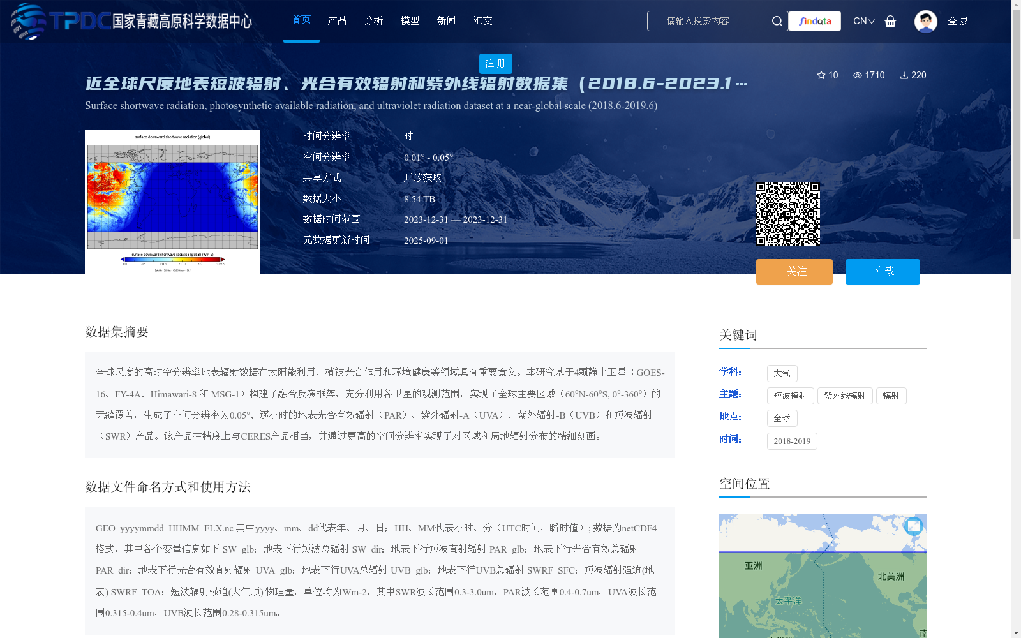The height and width of the screenshot is (638, 1021).
Task: Click the 短波辐射 keyword tag
Action: click(x=790, y=396)
